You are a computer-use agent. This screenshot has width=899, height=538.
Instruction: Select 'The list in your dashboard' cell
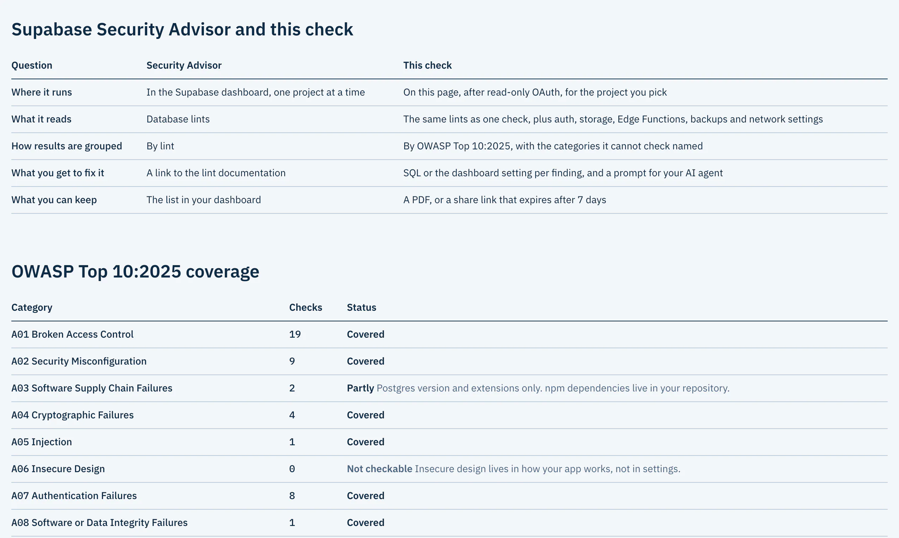pyautogui.click(x=204, y=200)
